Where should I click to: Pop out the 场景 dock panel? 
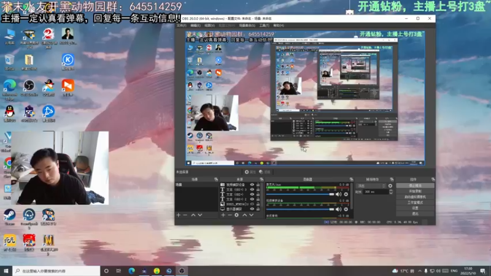[x=216, y=179]
